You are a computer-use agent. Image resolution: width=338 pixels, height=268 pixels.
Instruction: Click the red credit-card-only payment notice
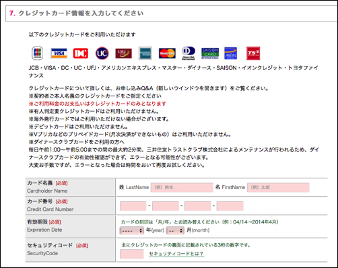(x=98, y=104)
